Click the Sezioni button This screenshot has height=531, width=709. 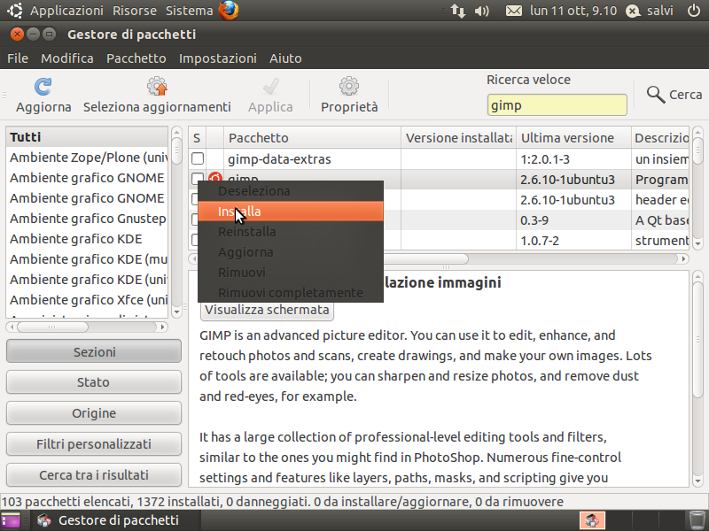pyautogui.click(x=94, y=351)
